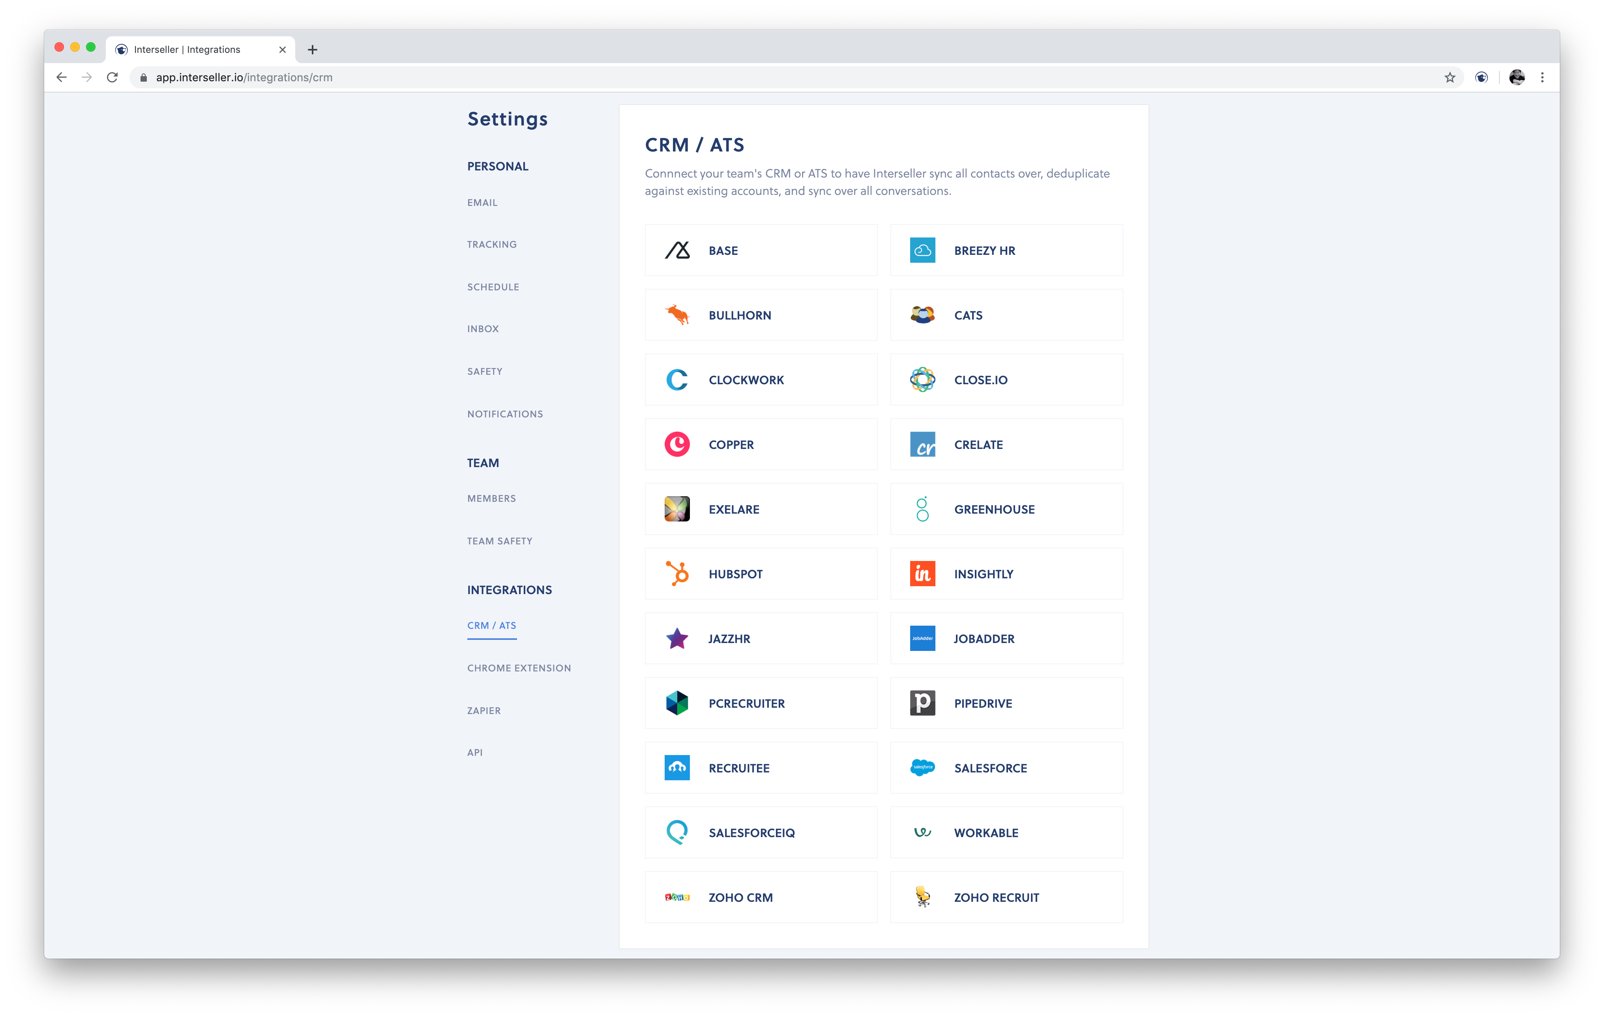
Task: Click the Settings heading text
Action: click(508, 119)
